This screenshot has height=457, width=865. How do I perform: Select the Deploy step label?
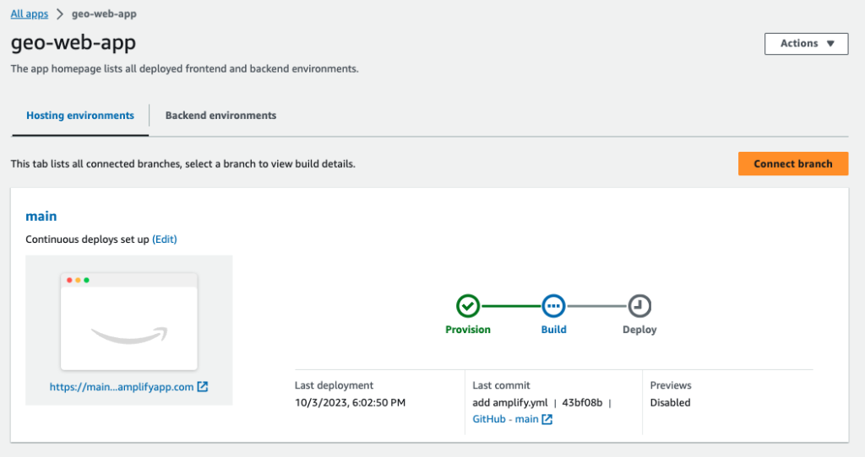point(639,330)
